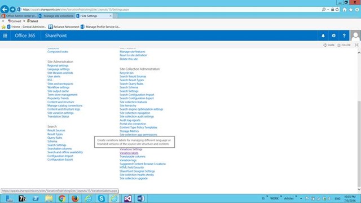Open Regional settings link
This screenshot has height=203, width=361.
tap(58, 65)
